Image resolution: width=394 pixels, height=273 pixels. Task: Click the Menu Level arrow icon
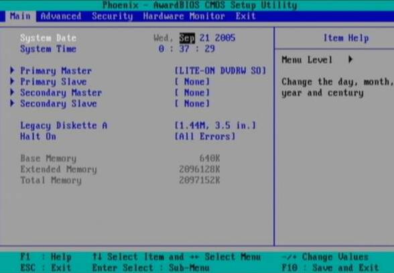(x=350, y=60)
